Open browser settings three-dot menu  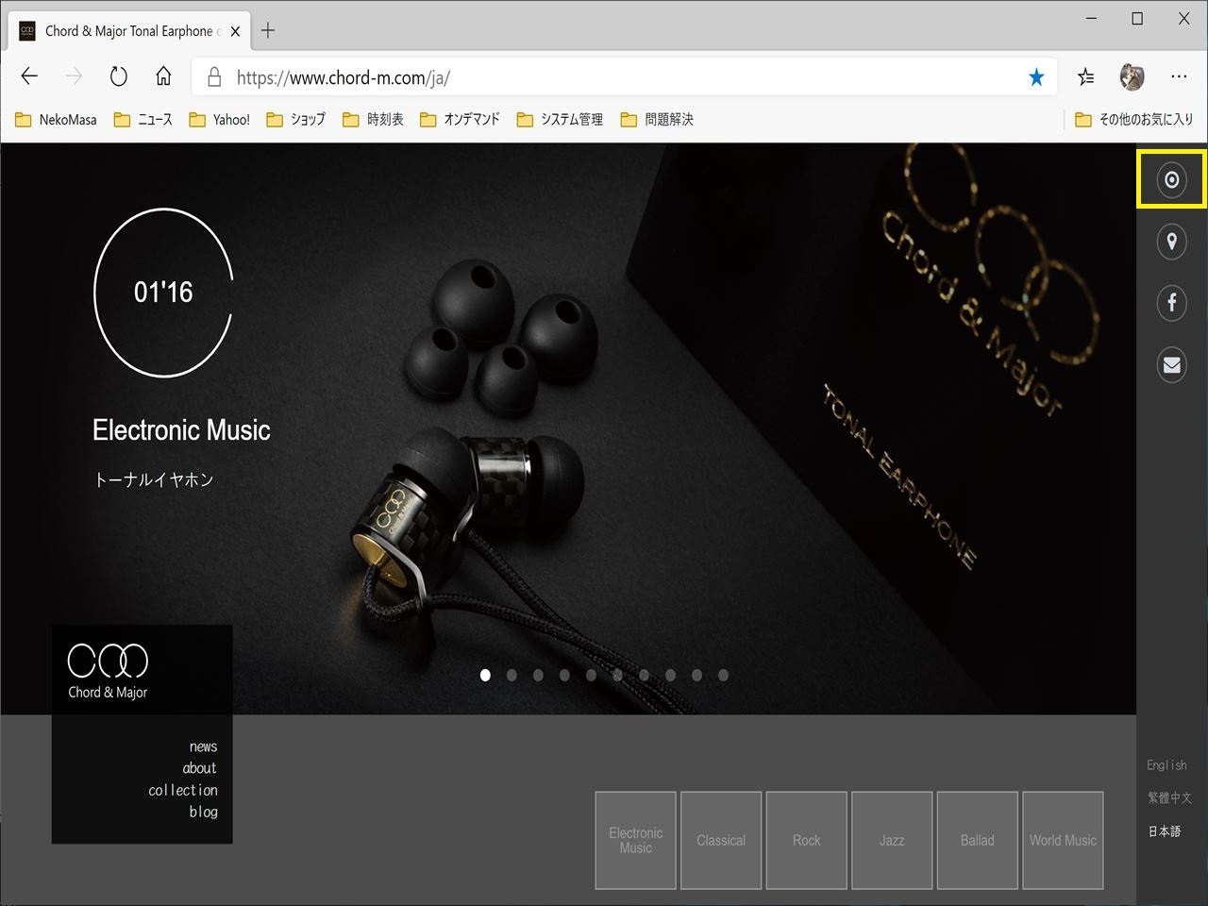[x=1179, y=76]
